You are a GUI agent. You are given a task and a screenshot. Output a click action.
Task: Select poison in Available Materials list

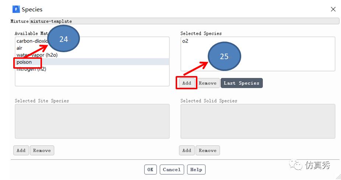pyautogui.click(x=24, y=62)
